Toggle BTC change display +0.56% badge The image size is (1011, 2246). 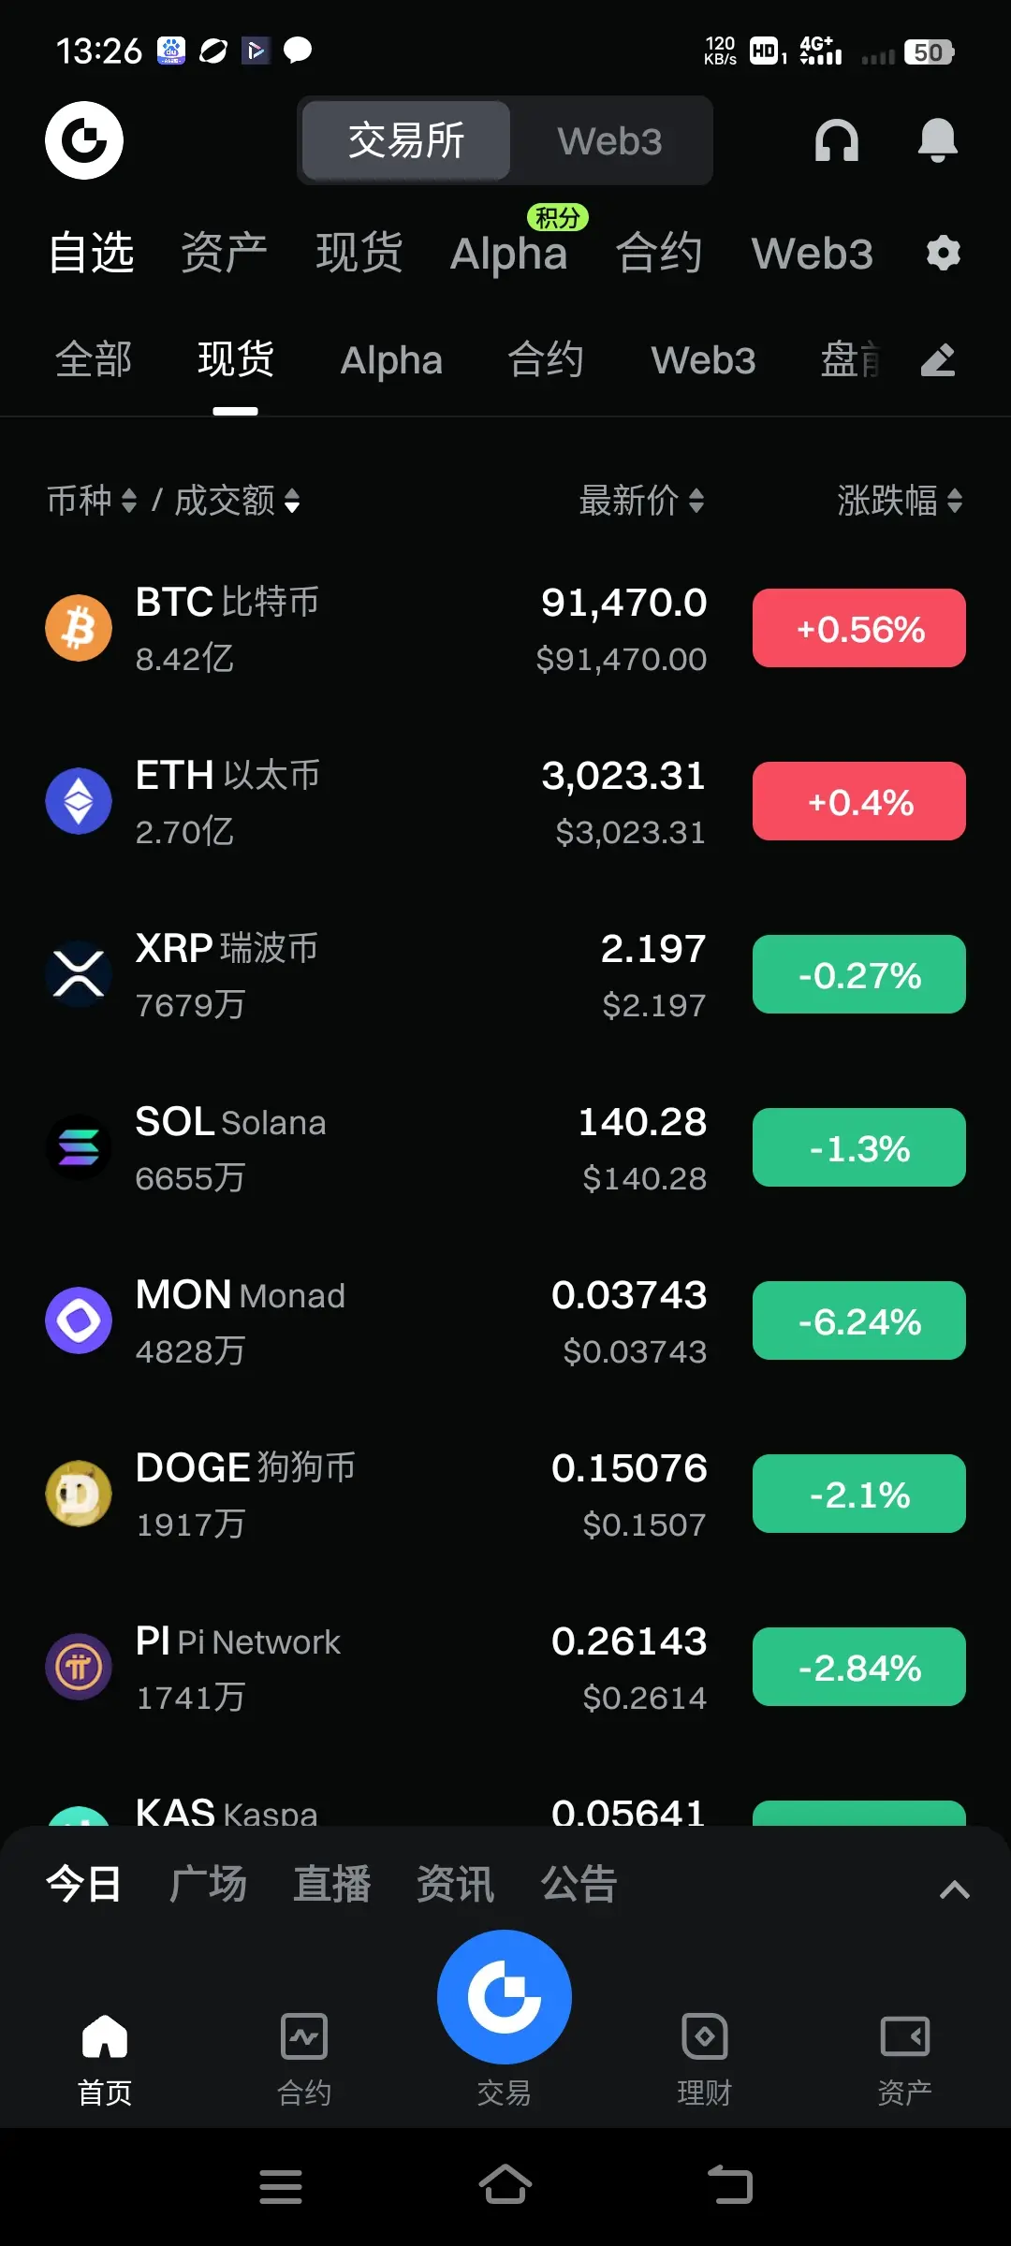click(x=859, y=628)
